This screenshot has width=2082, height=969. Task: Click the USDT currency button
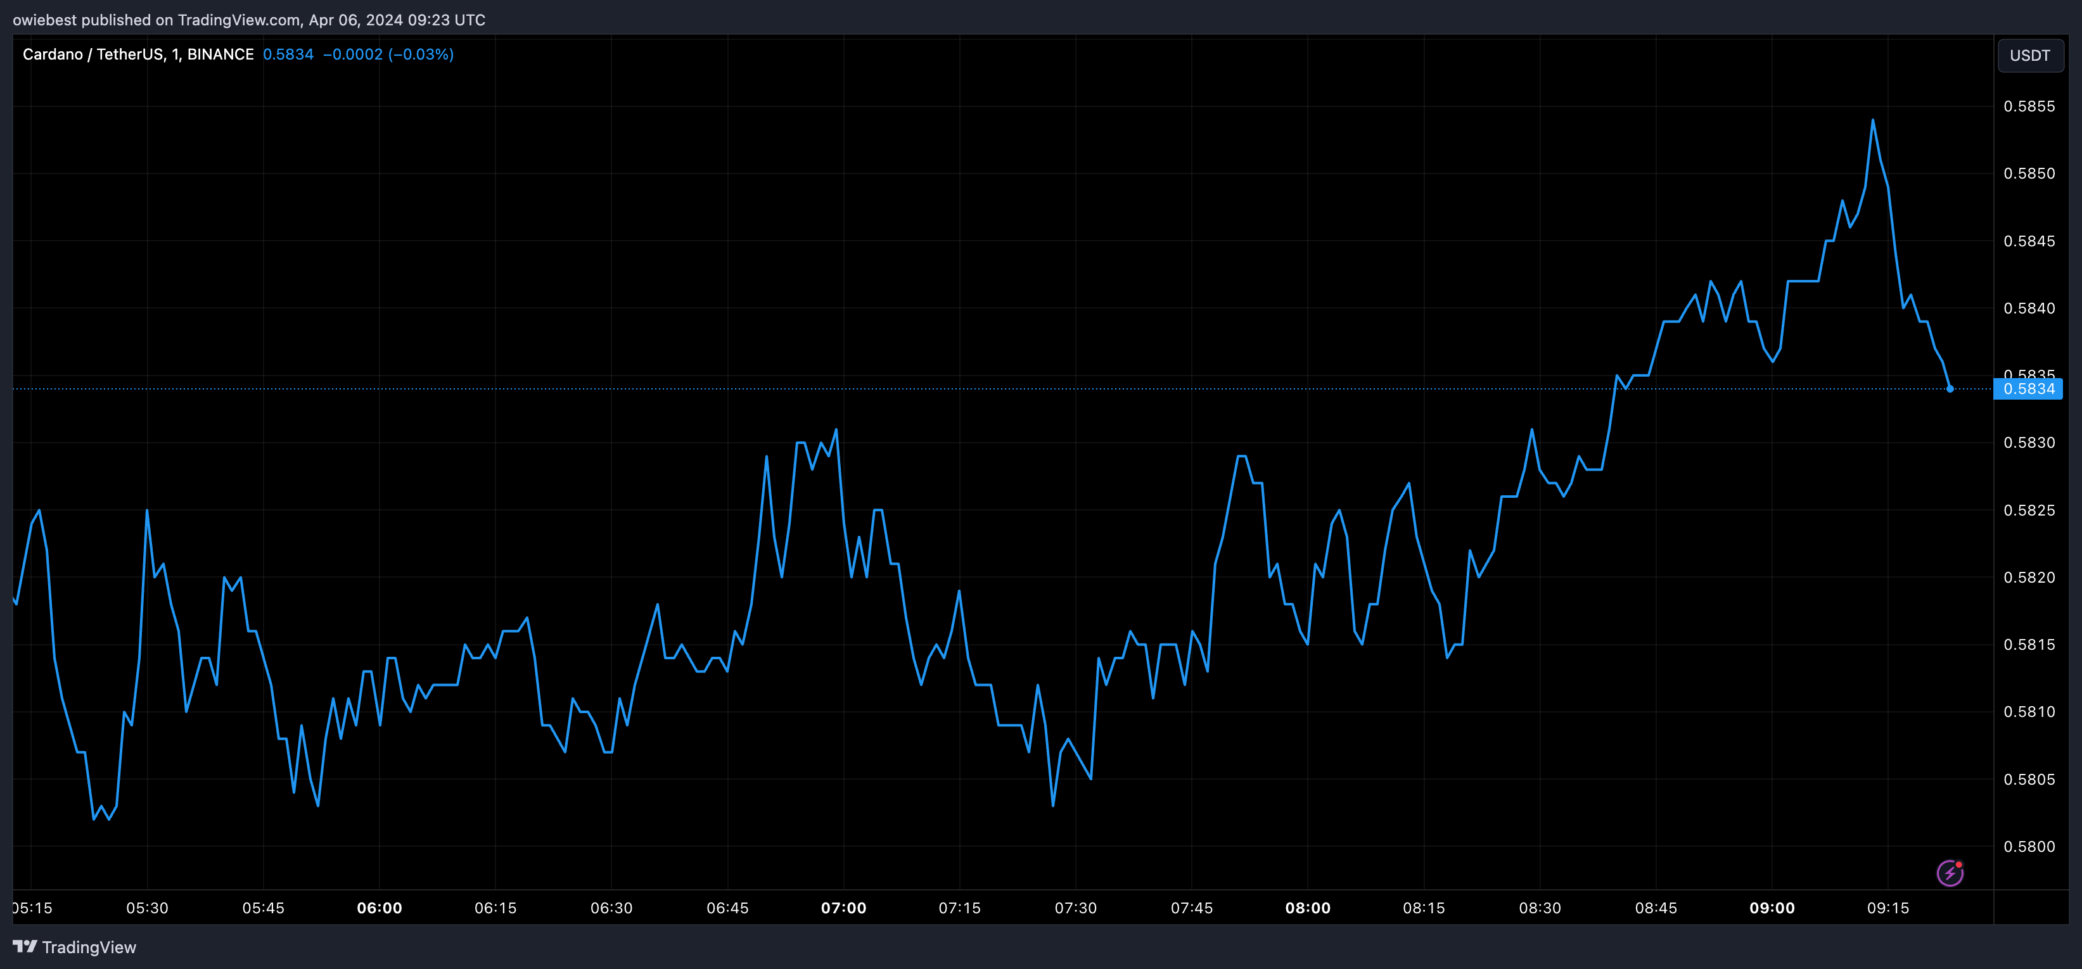pyautogui.click(x=2029, y=56)
